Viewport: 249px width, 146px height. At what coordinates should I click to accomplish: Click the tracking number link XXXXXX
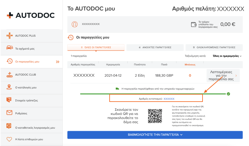point(169,99)
